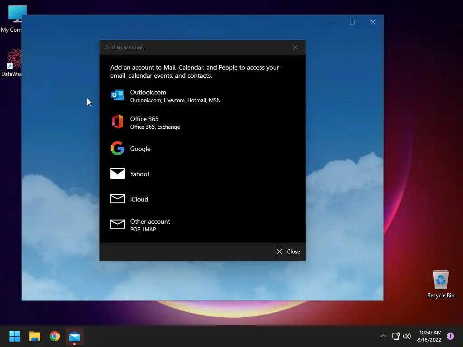Select the Yahoo! envelope icon

[x=117, y=173]
